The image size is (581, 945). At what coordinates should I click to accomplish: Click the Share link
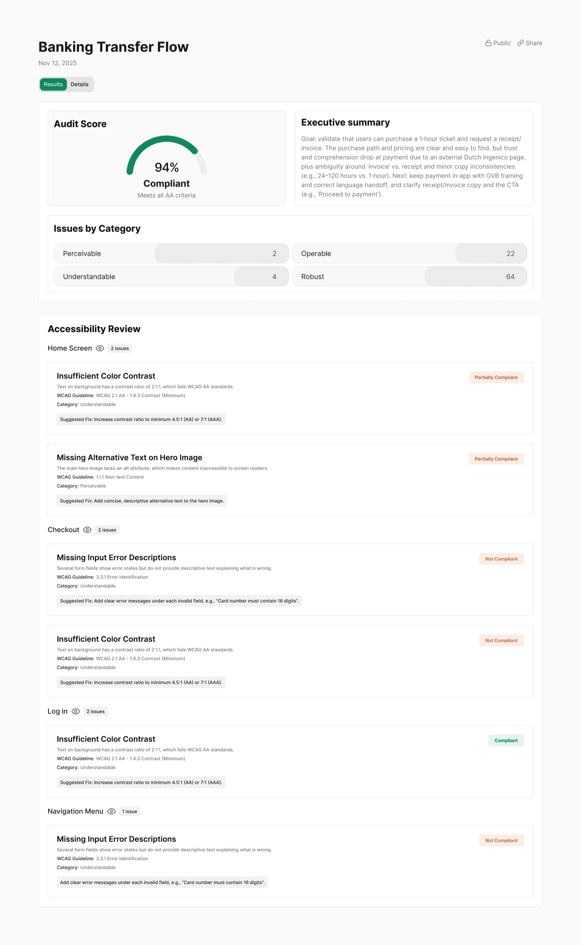point(533,43)
